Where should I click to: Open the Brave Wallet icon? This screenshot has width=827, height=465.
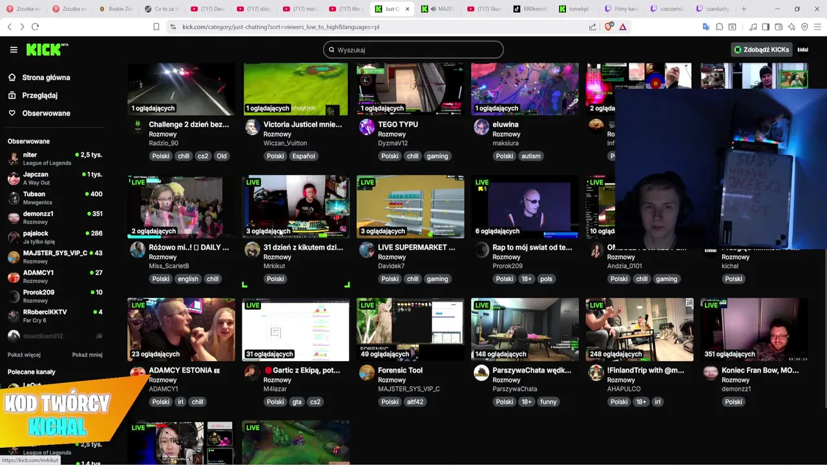click(x=779, y=26)
